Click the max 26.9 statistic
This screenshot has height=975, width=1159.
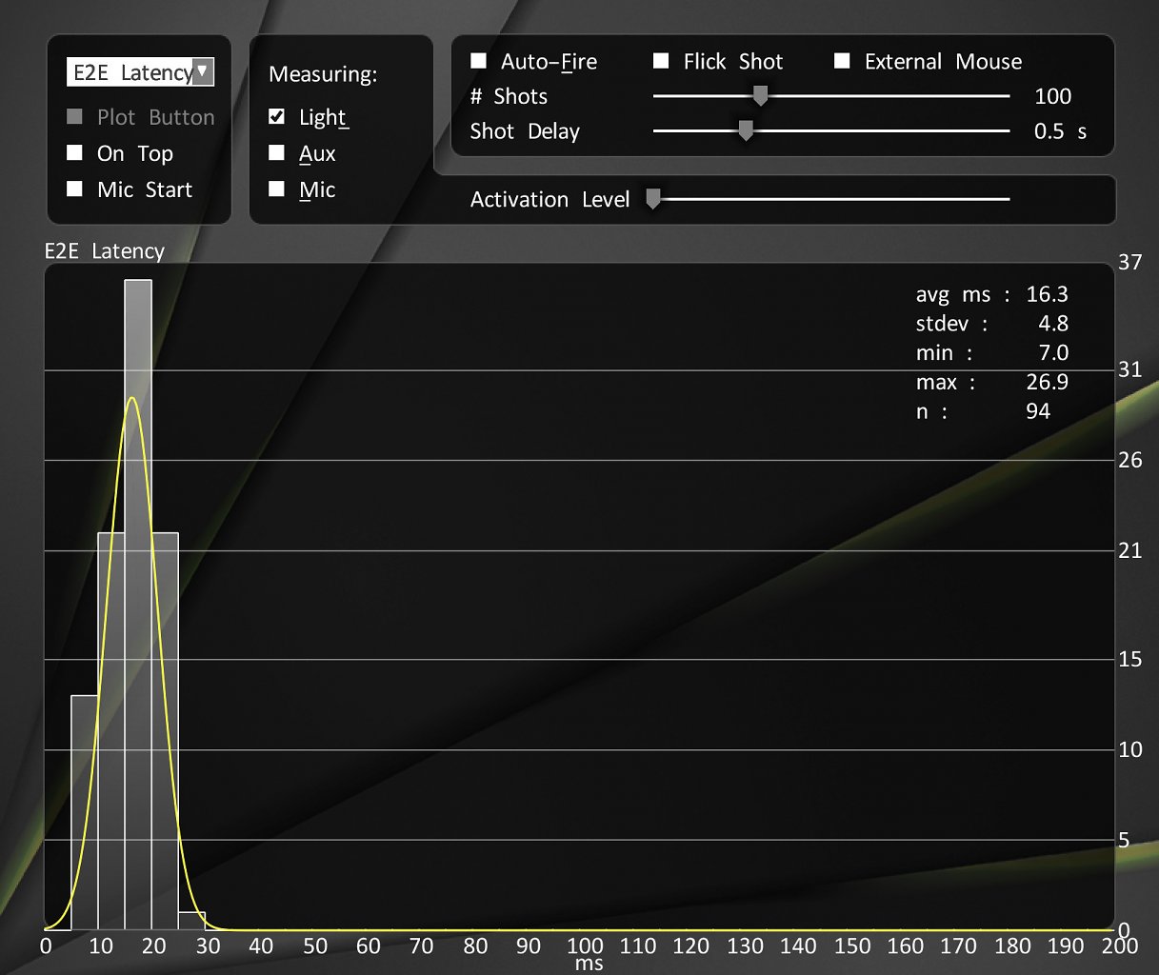[x=991, y=382]
